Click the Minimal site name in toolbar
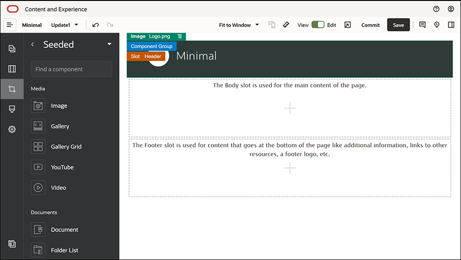461x260 pixels. tap(32, 25)
